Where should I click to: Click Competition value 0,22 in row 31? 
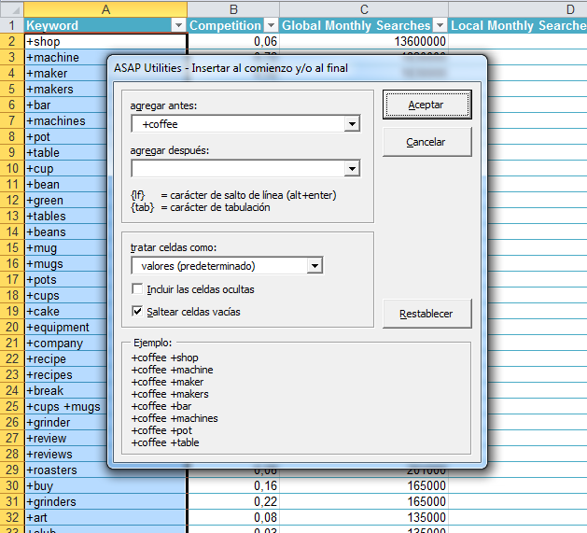(x=233, y=501)
